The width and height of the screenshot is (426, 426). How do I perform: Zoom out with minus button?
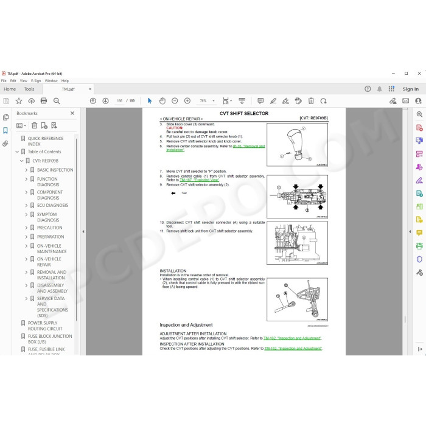pos(175,101)
